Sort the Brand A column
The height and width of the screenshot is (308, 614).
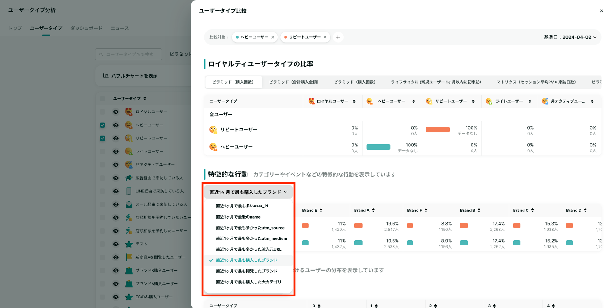(373, 210)
